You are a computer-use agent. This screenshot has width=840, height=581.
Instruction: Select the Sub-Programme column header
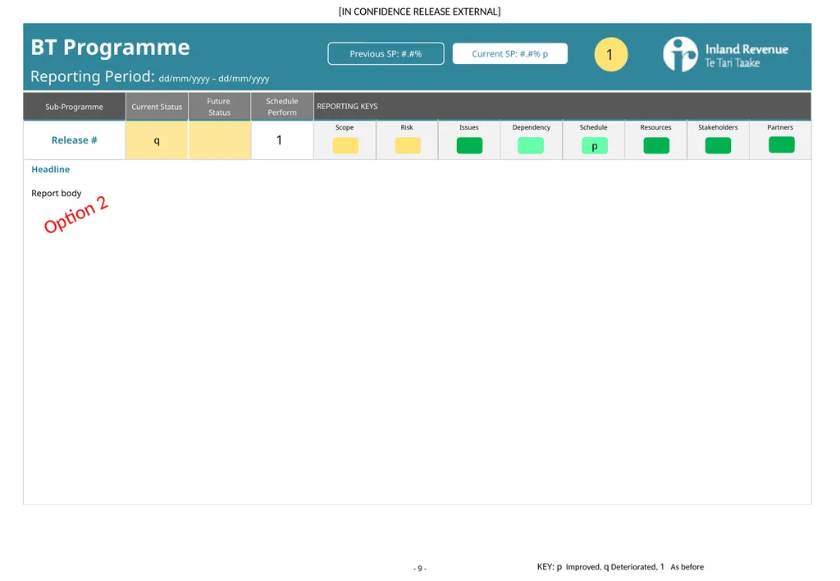(74, 107)
